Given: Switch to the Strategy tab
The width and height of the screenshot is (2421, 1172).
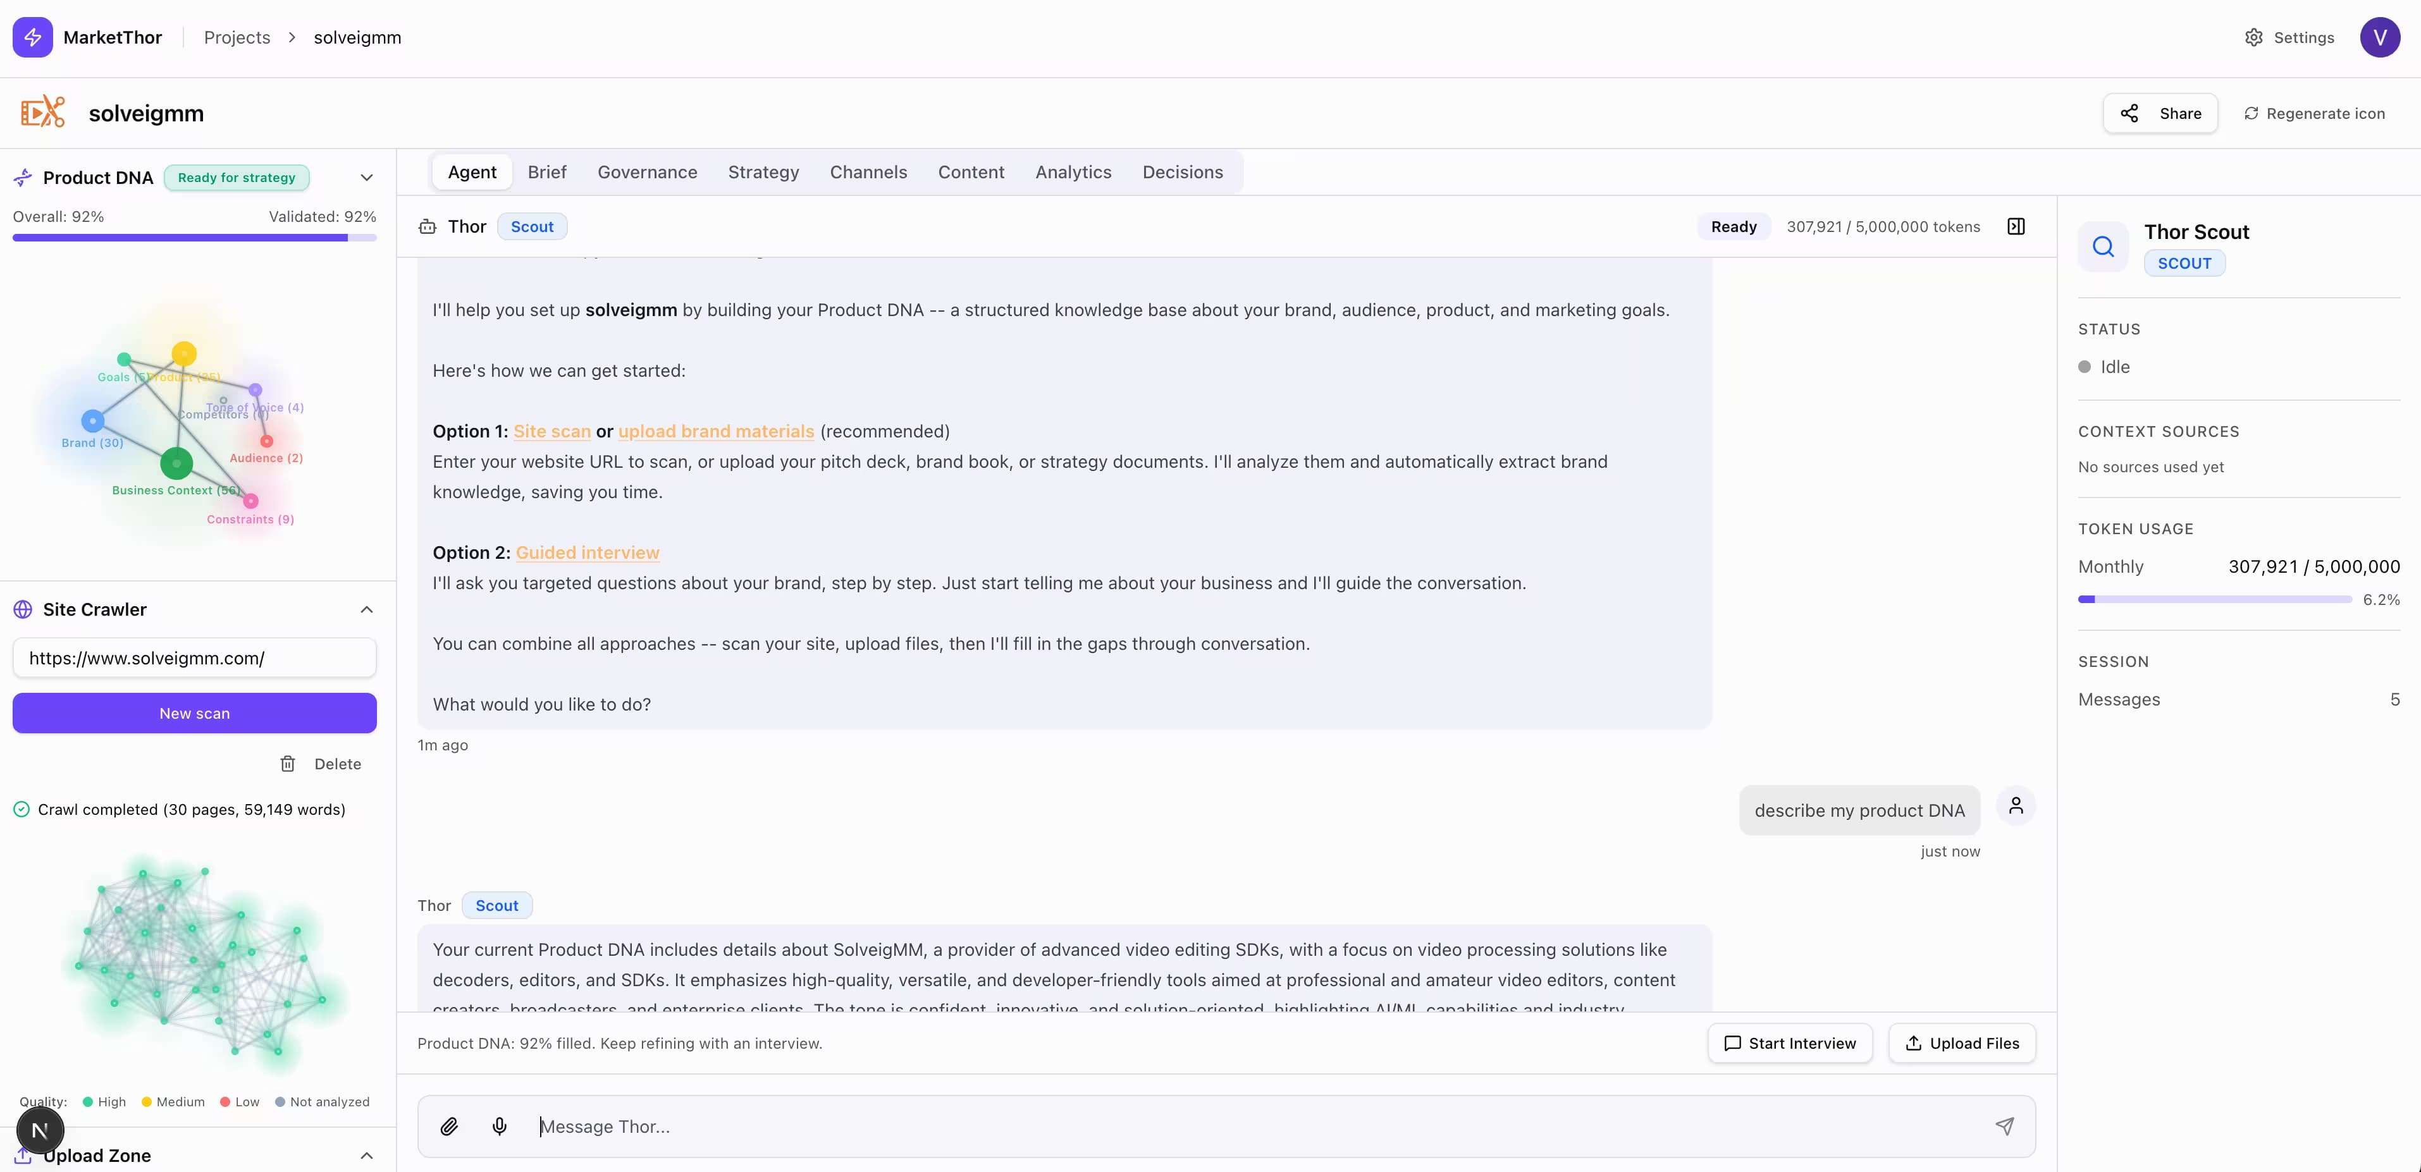Looking at the screenshot, I should tap(763, 172).
